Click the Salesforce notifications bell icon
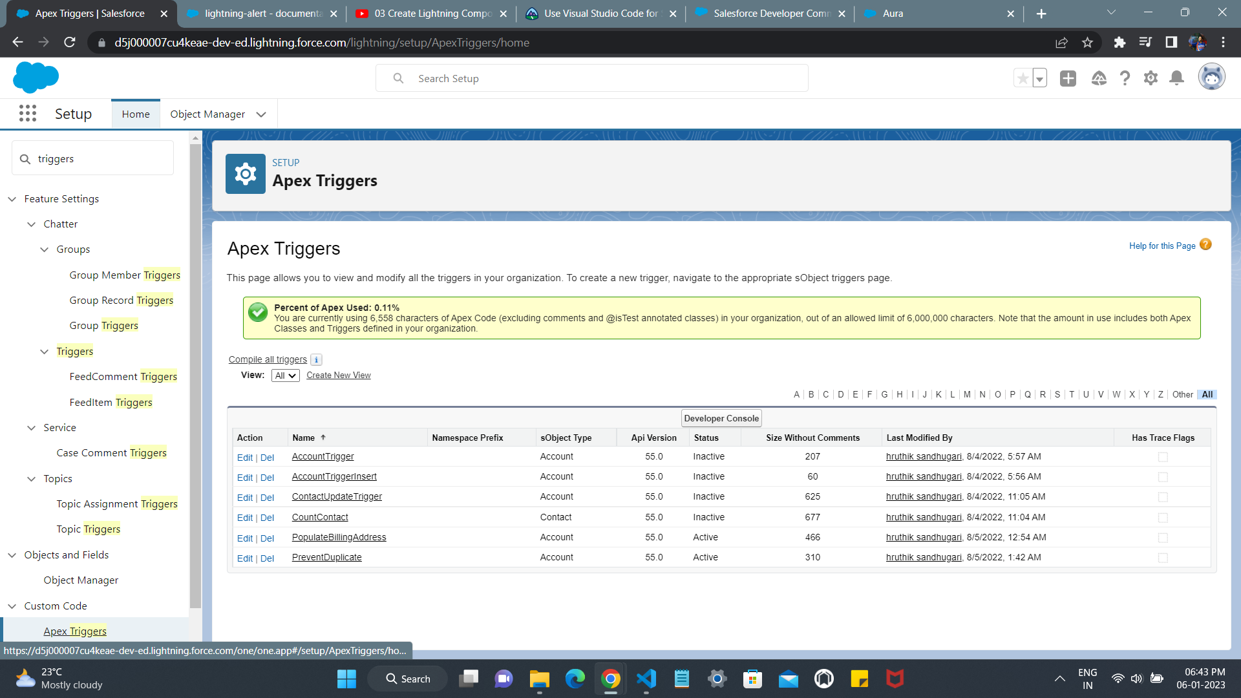Screen dimensions: 1241x698 (1176, 78)
